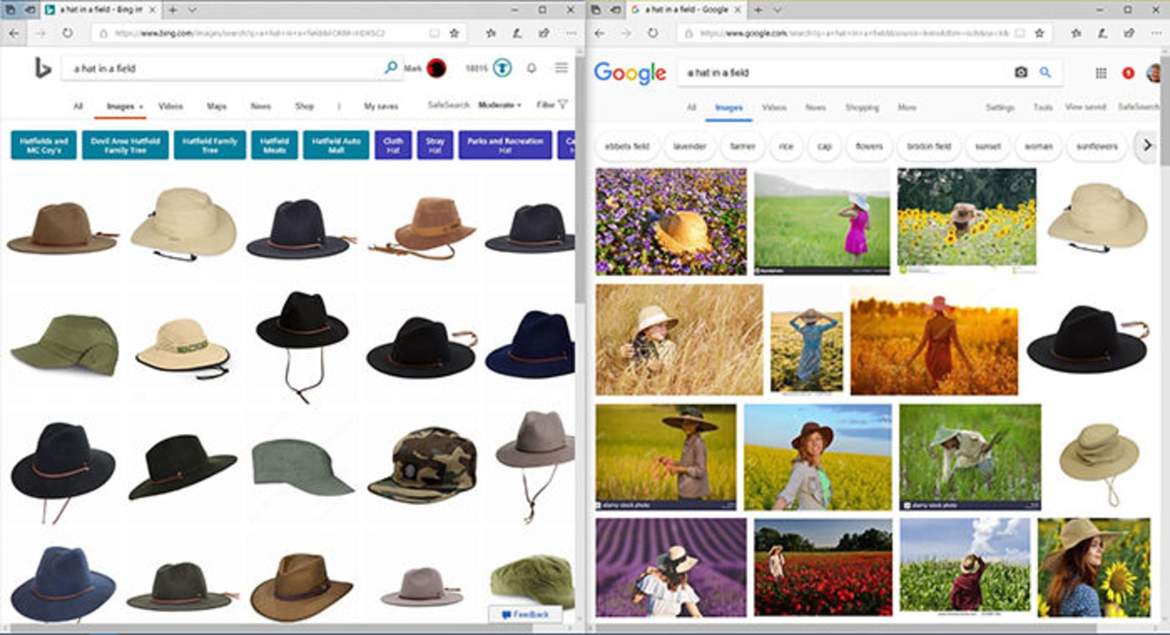Open Bing Rewards medal icon
The height and width of the screenshot is (635, 1170).
pos(502,68)
